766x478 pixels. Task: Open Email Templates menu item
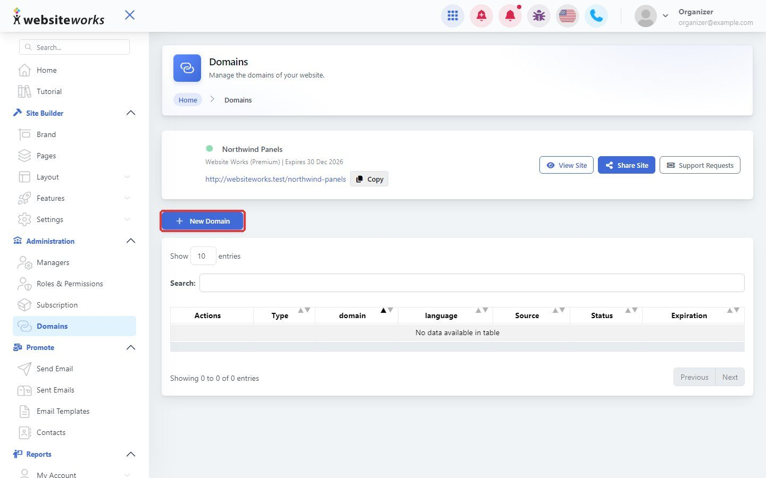point(74,411)
